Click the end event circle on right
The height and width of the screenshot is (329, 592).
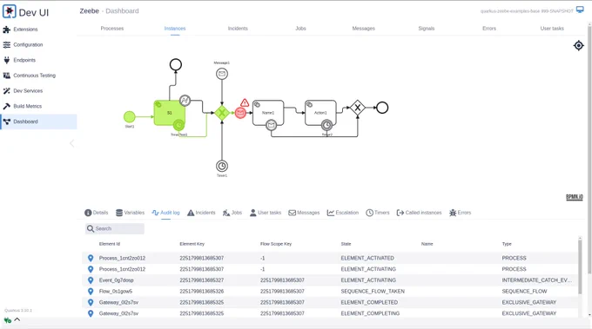click(382, 108)
